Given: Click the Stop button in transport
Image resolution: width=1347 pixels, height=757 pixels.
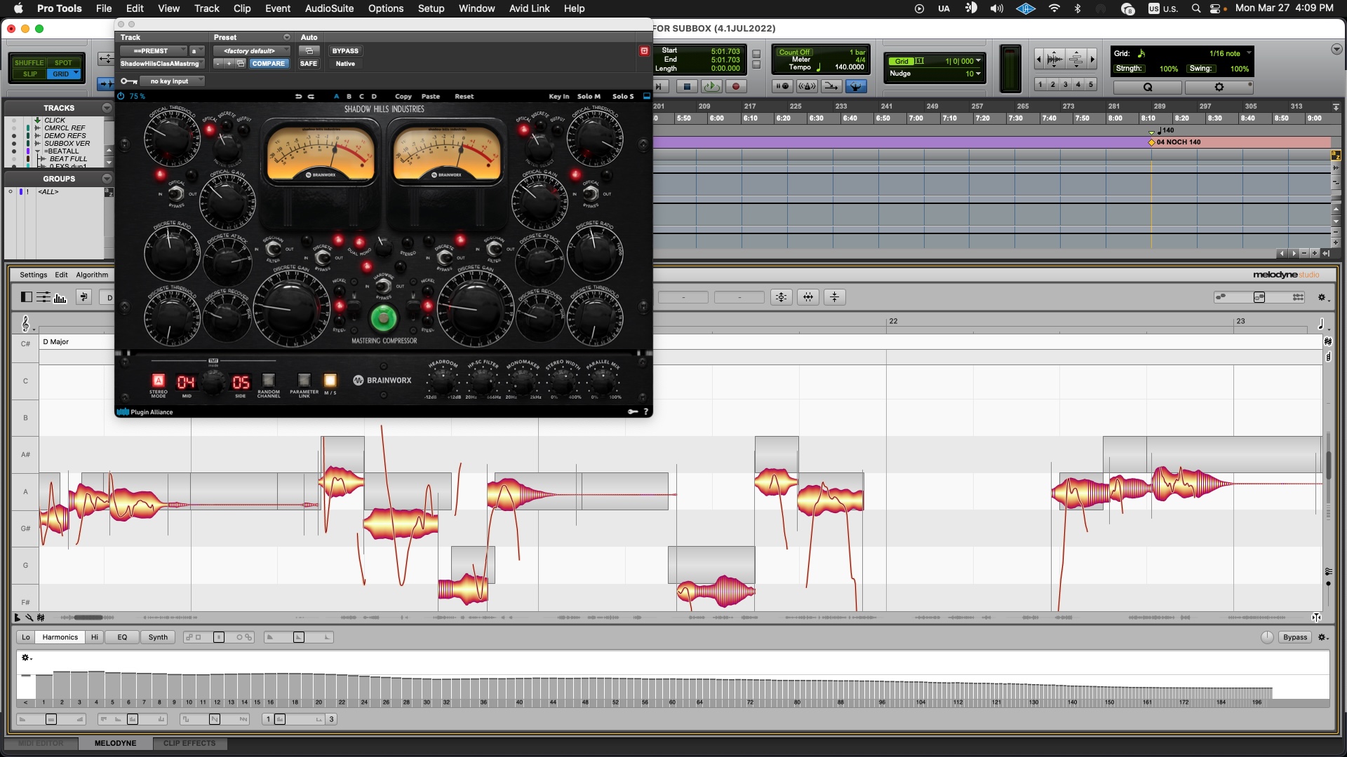Looking at the screenshot, I should [688, 86].
